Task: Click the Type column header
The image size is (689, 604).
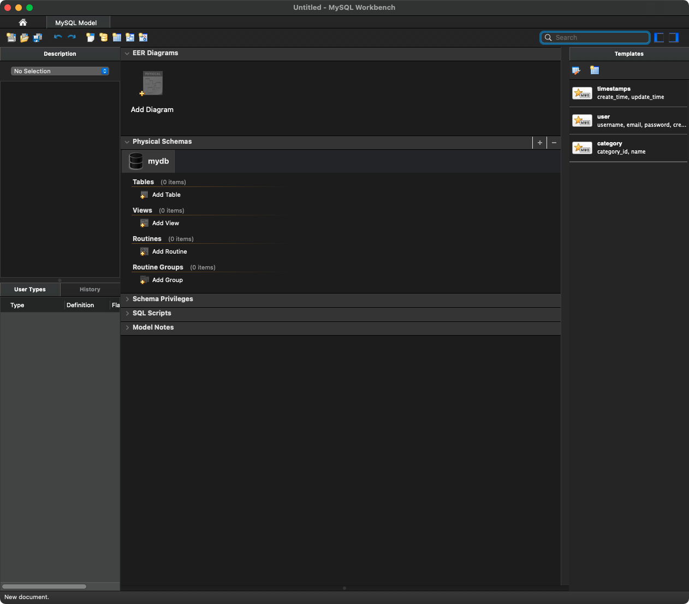Action: 32,305
